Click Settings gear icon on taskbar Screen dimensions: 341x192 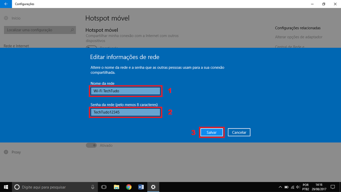tap(153, 187)
